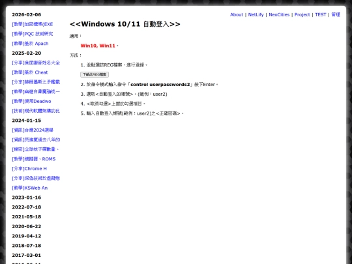
Task: Open the [分享] article ending 技術於虛擬
Action: [x=36, y=179]
